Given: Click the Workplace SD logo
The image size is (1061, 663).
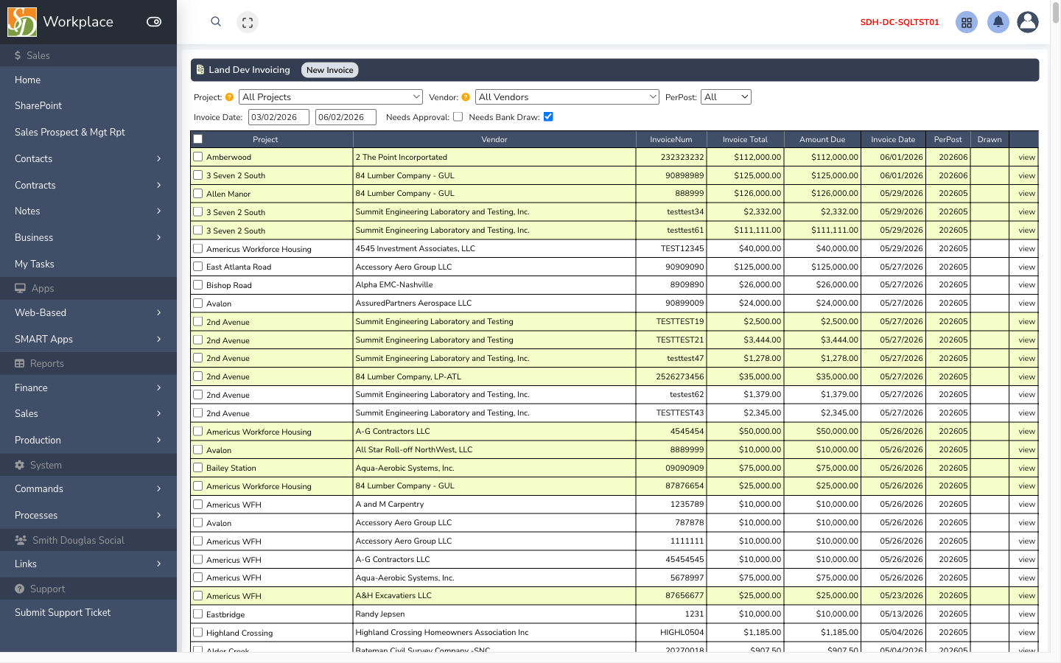Looking at the screenshot, I should coord(22,22).
